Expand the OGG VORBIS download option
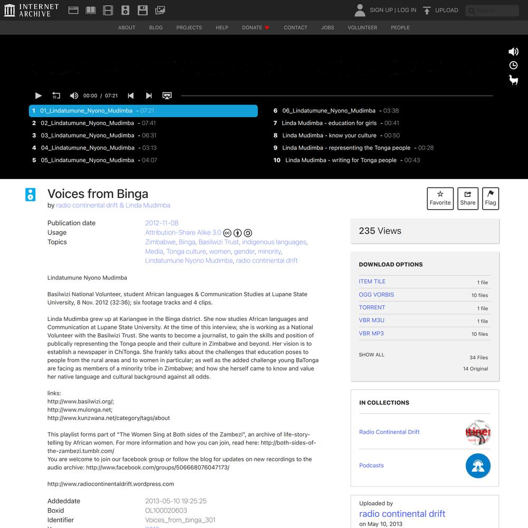The height and width of the screenshot is (528, 528). click(x=376, y=295)
